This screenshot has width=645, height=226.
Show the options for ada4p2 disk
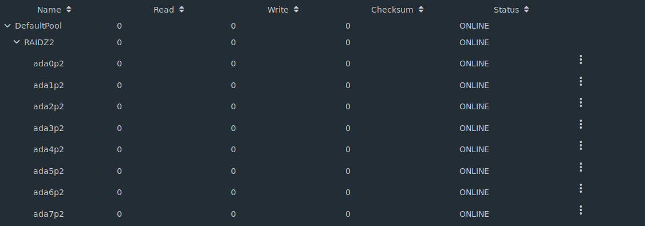pyautogui.click(x=580, y=145)
